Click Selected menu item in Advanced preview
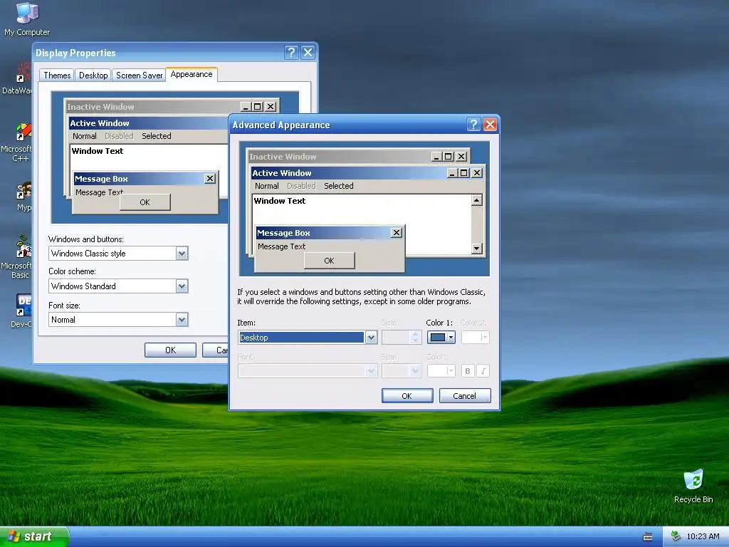729x547 pixels. pyautogui.click(x=338, y=186)
